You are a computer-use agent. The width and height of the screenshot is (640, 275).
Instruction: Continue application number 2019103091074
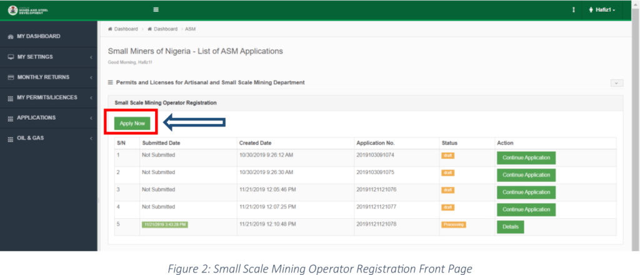[x=526, y=158]
